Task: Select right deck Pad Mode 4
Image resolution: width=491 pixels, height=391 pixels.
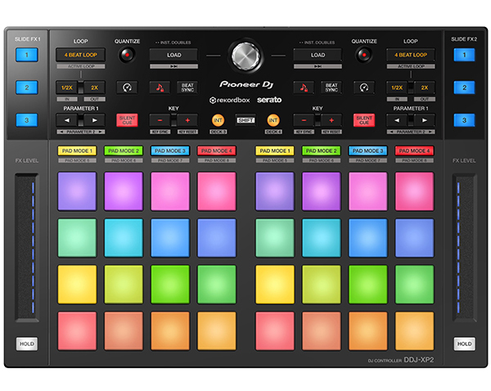Action: [x=414, y=151]
